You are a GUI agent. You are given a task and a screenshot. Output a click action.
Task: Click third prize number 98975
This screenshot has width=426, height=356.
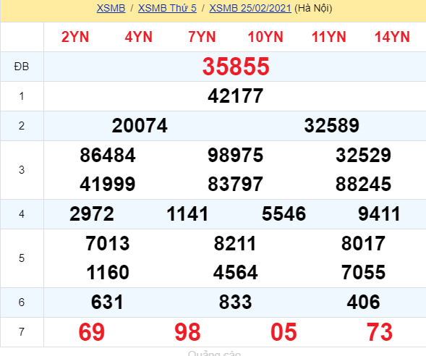point(236,155)
